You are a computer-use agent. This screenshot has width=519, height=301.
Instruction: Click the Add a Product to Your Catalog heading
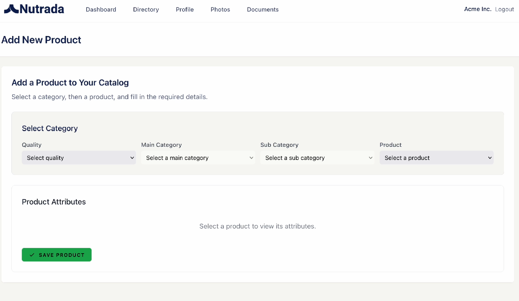point(70,83)
